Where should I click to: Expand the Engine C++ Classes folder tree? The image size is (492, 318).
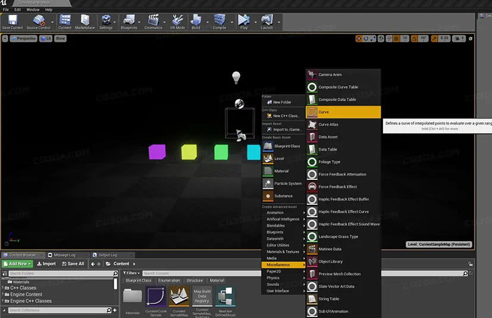click(x=3, y=301)
